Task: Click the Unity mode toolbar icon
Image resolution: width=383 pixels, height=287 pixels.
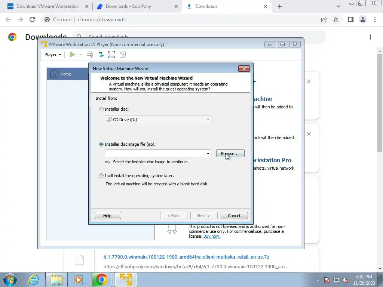Action: tap(123, 55)
